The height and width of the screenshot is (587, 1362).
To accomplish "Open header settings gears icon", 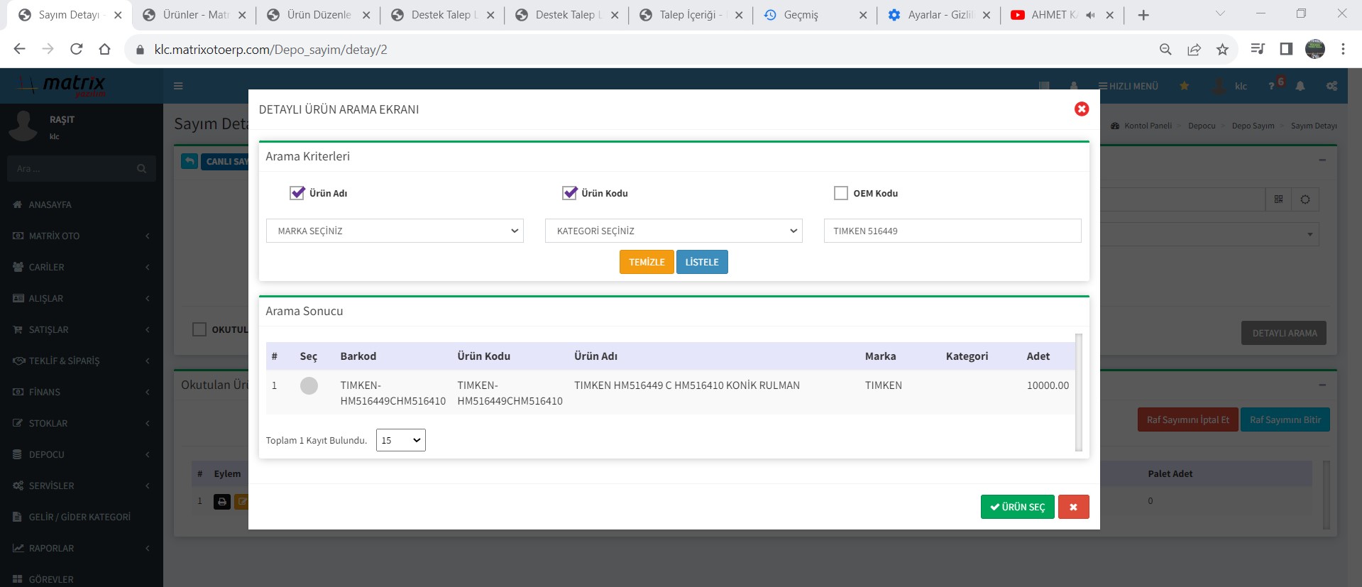I will pyautogui.click(x=1331, y=86).
